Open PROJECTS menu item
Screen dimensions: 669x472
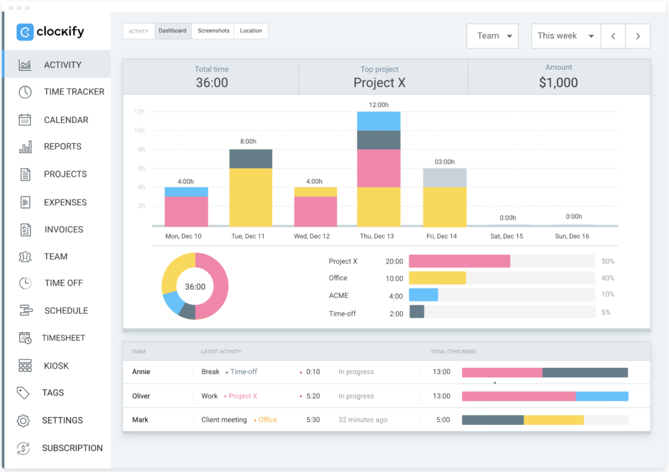coord(65,174)
